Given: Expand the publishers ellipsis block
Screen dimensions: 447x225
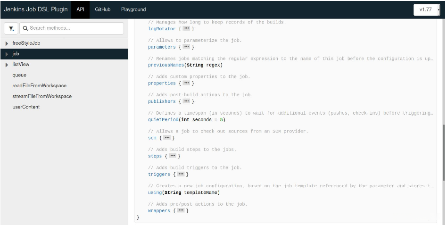Looking at the screenshot, I should [x=186, y=101].
